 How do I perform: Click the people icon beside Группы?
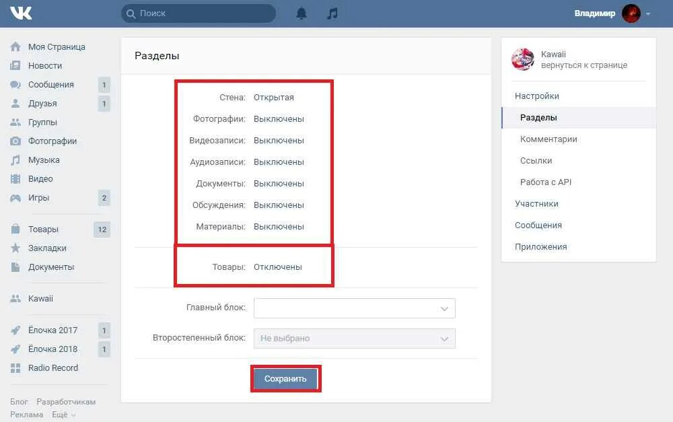pyautogui.click(x=15, y=122)
